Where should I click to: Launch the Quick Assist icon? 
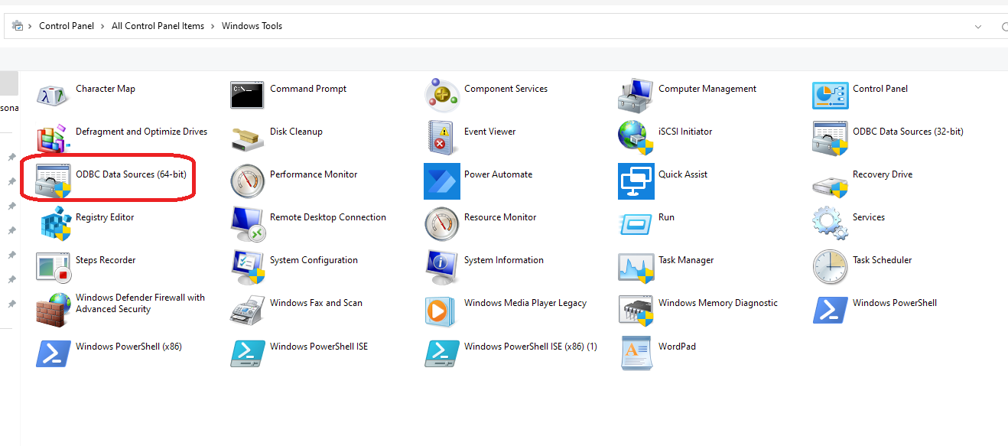point(636,181)
